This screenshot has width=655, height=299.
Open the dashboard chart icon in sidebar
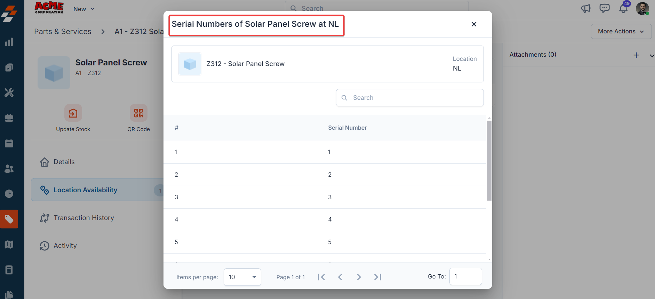[9, 42]
